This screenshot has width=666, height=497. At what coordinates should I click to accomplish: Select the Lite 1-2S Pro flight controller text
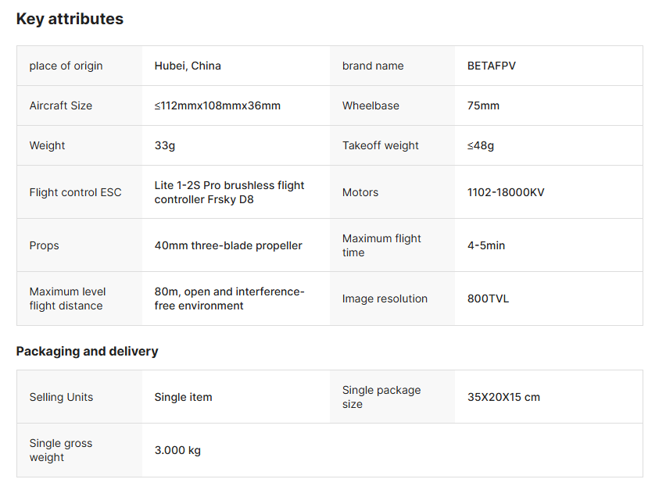click(x=229, y=192)
